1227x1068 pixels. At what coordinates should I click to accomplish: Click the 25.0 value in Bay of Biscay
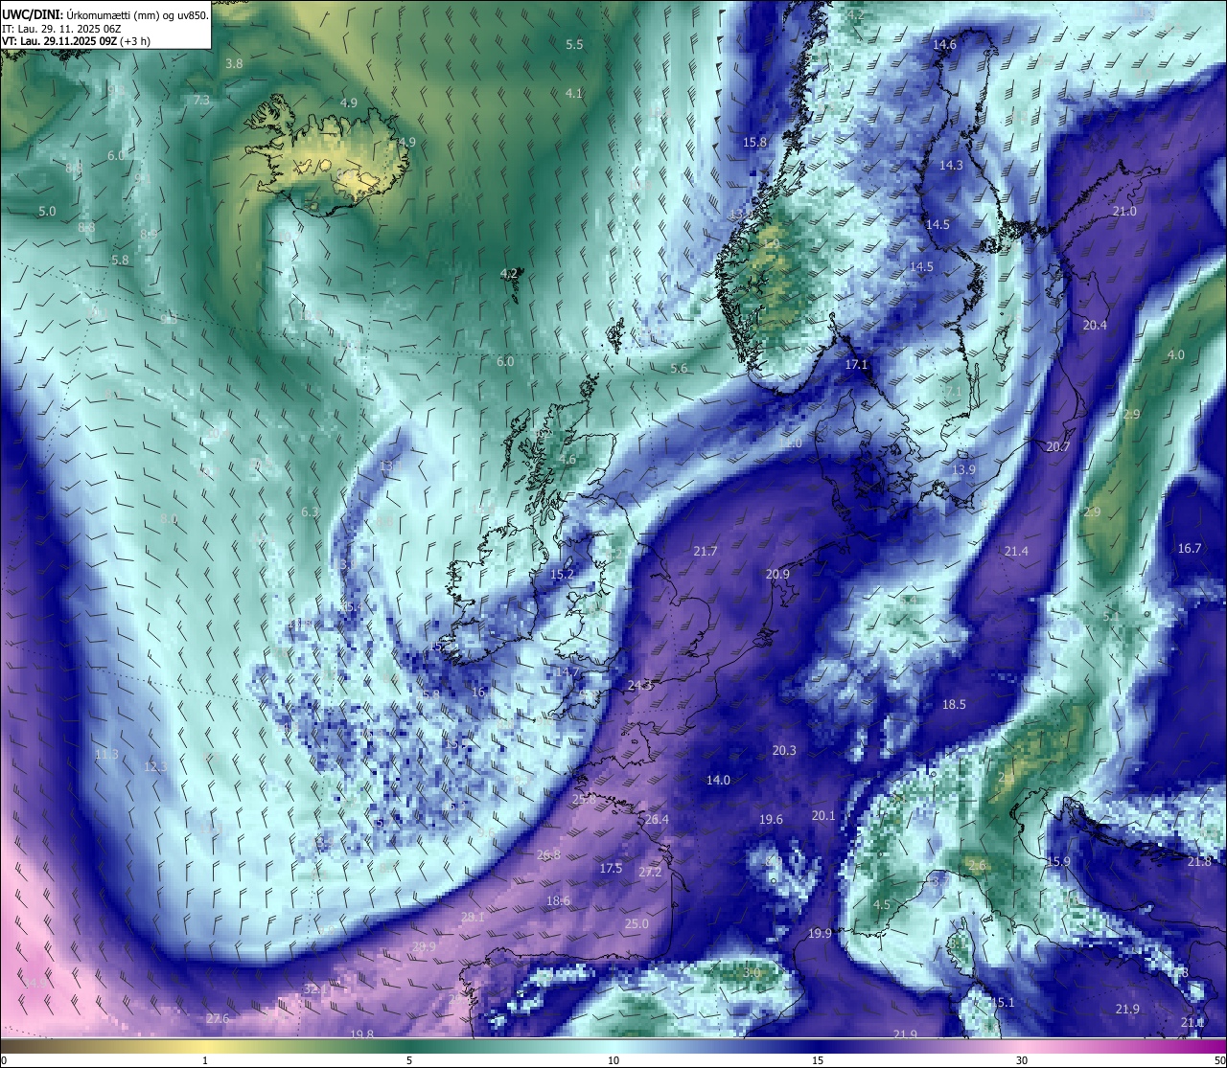pos(637,924)
